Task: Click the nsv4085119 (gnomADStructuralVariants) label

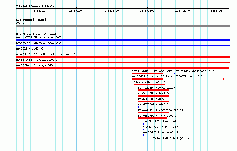Action: [46, 54]
